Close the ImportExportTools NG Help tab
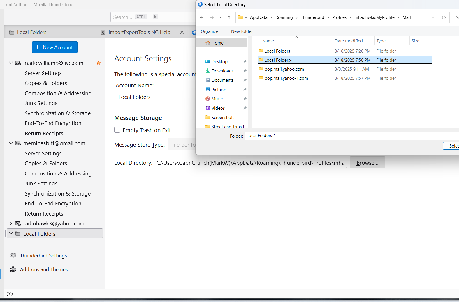Viewport: 459px width, 302px height. [x=182, y=32]
